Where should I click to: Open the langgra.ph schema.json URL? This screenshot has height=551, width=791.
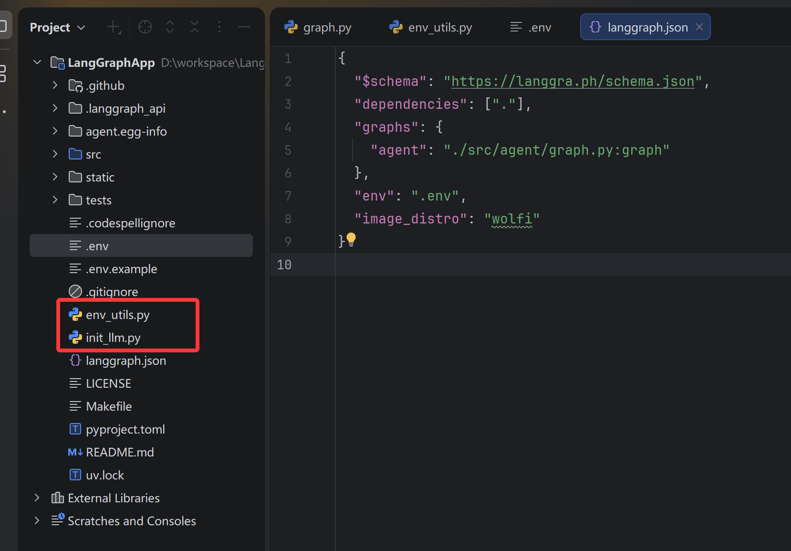pyautogui.click(x=572, y=81)
